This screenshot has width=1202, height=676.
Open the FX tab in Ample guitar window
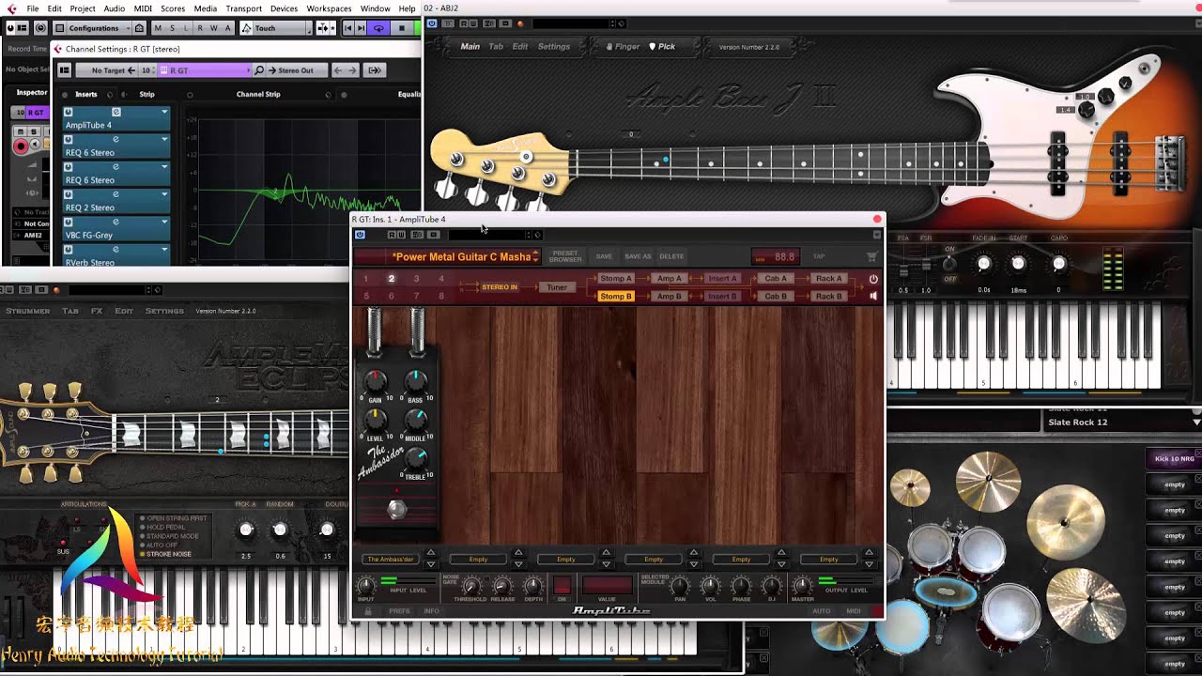coord(97,311)
